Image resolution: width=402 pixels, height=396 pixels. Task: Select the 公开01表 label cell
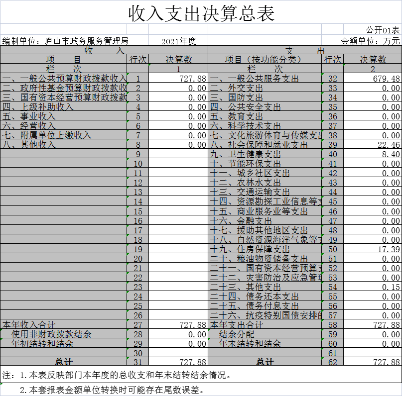[383, 30]
